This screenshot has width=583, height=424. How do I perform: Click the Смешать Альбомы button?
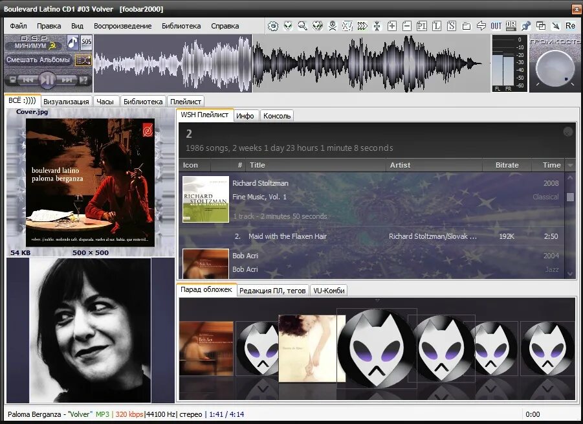tap(38, 60)
